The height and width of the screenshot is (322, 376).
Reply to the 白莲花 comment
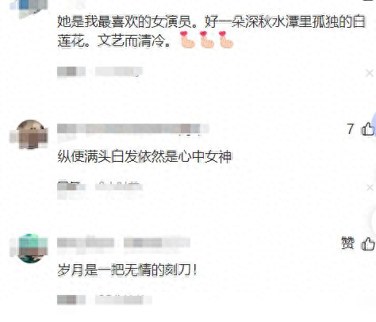point(71,71)
